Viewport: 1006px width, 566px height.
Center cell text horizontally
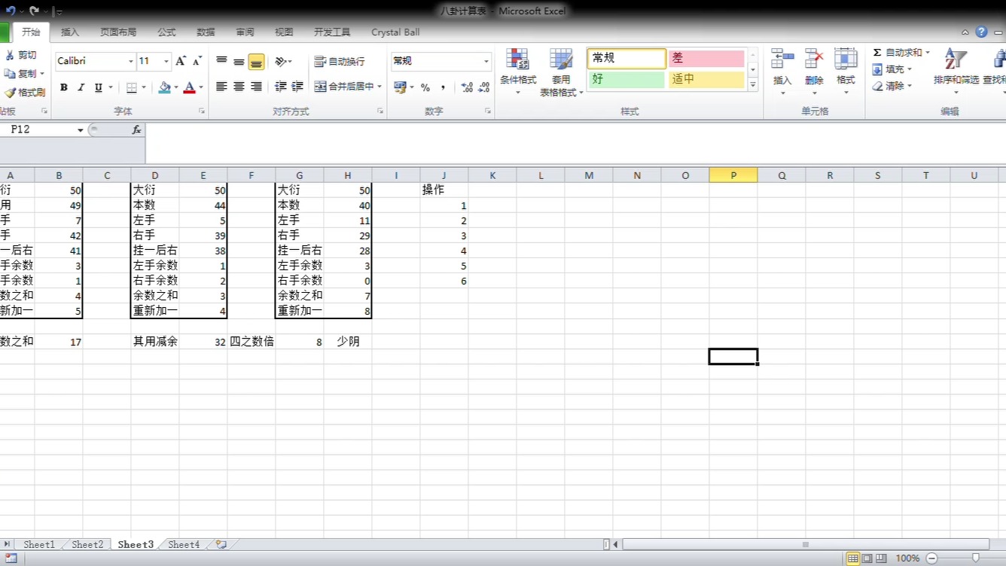pos(239,87)
